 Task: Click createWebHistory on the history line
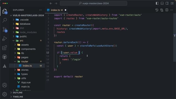[80, 29]
